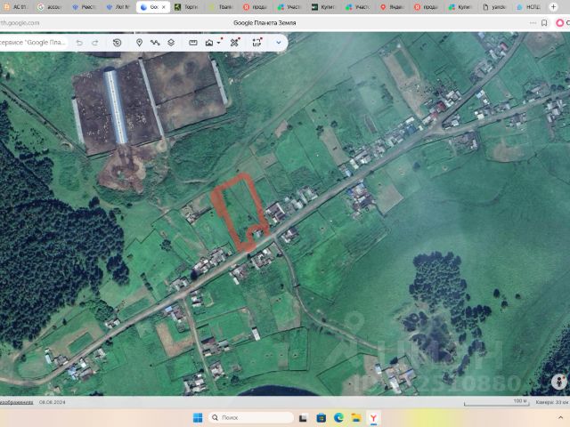The width and height of the screenshot is (570, 427).
Task: Click the region capture frame icon
Action: pyautogui.click(x=257, y=43)
